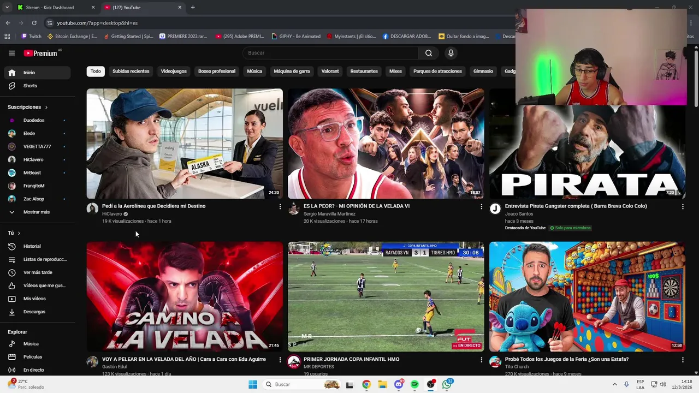Open Listas de reproducción in sidebar
The width and height of the screenshot is (699, 393).
[x=37, y=259]
